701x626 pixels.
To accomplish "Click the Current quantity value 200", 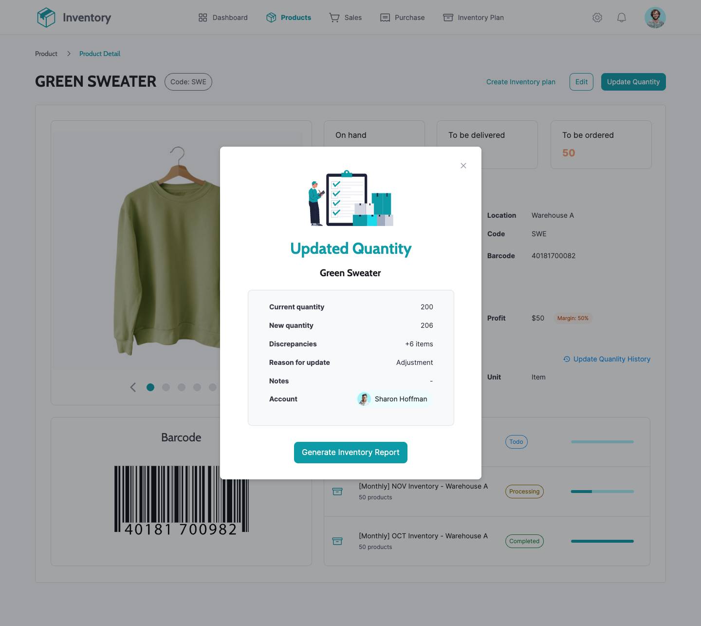I will (x=427, y=307).
